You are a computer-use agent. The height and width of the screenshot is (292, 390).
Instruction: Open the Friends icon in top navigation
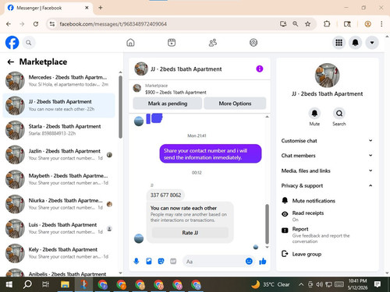(x=213, y=43)
